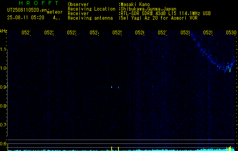Click the bright Doppler trace minimum near 0530
Screen dimensions: 238x151
pos(230,71)
